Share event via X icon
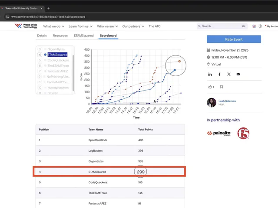 (229, 74)
